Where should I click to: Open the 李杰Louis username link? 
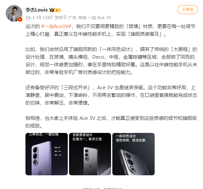(x=37, y=10)
